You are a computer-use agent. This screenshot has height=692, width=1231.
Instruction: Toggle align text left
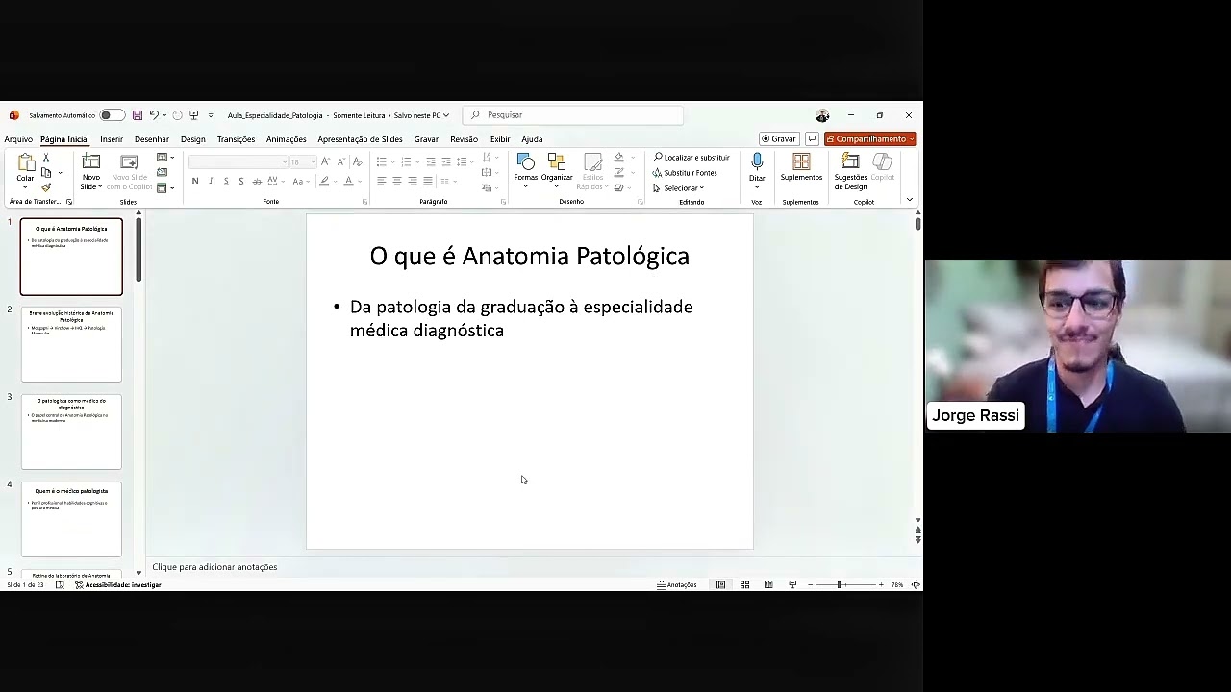pos(382,182)
